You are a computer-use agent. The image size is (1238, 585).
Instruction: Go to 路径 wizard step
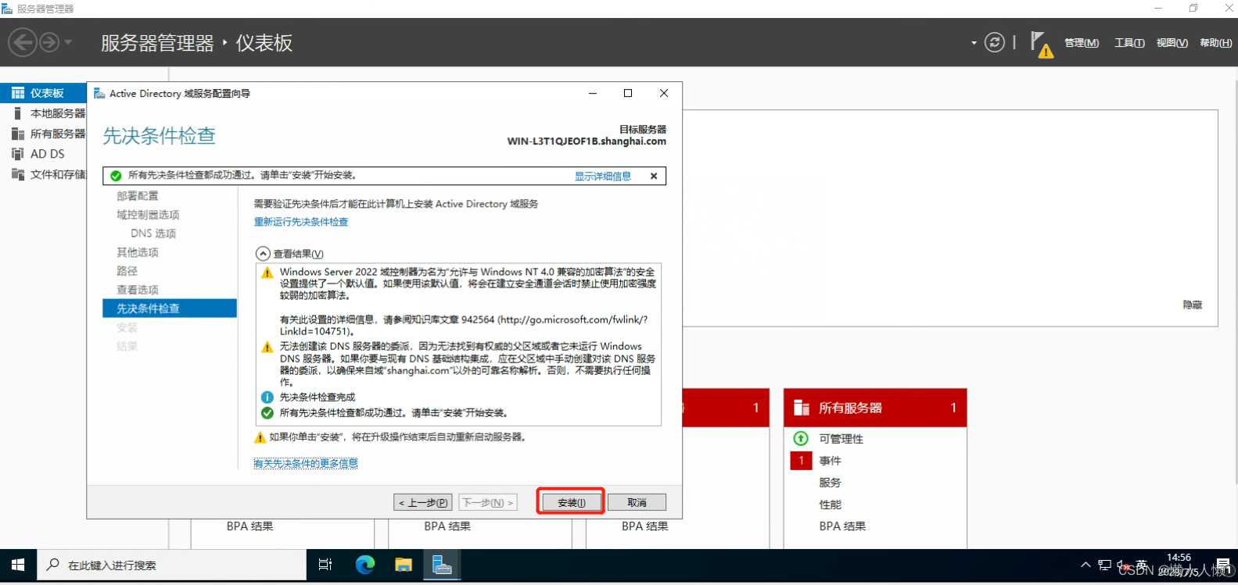(127, 271)
